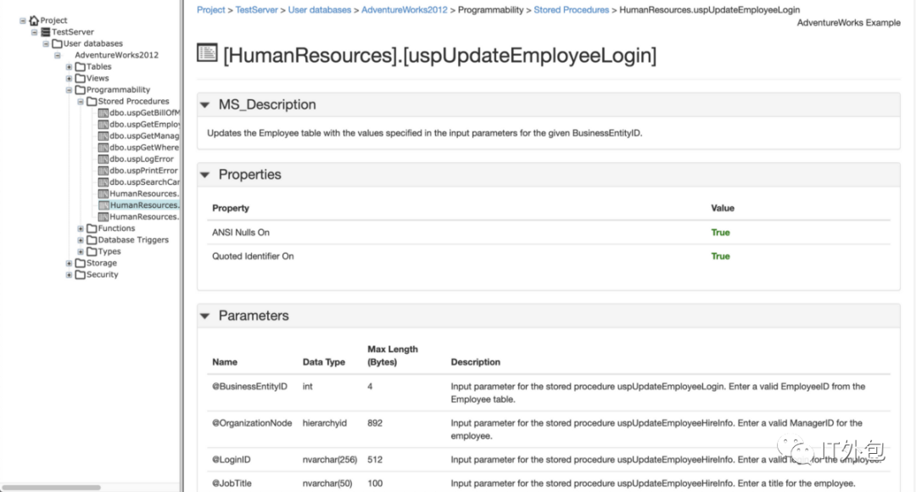Collapse the Parameters section
The image size is (916, 492).
click(204, 316)
